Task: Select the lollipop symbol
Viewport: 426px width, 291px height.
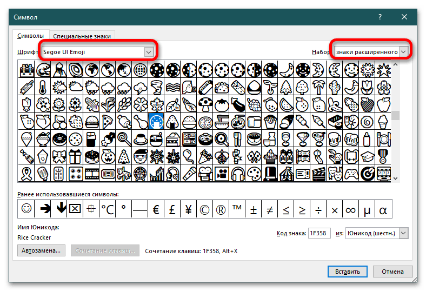Action: (124, 139)
